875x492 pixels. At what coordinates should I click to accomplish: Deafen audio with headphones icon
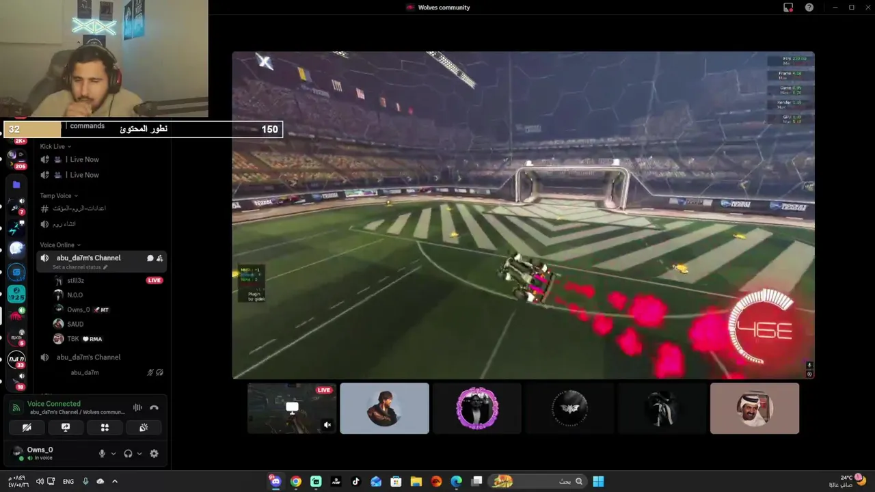[128, 453]
